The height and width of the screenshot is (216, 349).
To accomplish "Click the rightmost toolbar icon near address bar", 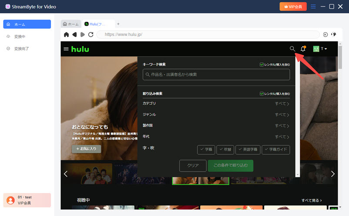I will point(333,34).
